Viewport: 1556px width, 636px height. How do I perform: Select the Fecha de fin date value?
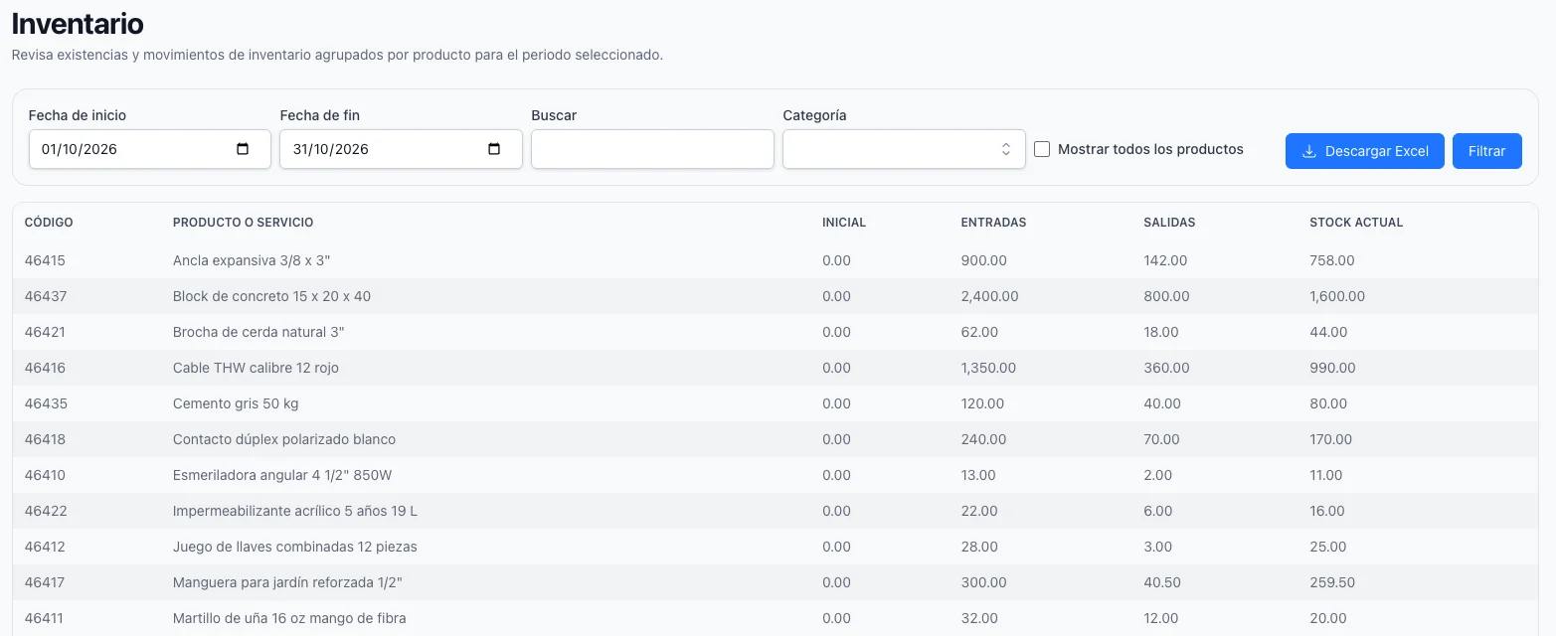(x=331, y=149)
